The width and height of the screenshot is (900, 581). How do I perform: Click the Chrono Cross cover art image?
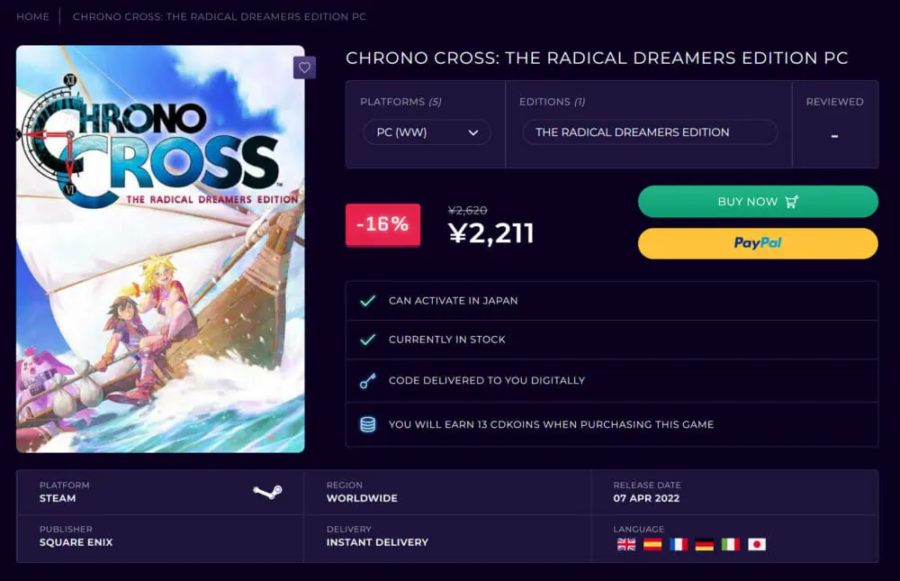160,249
